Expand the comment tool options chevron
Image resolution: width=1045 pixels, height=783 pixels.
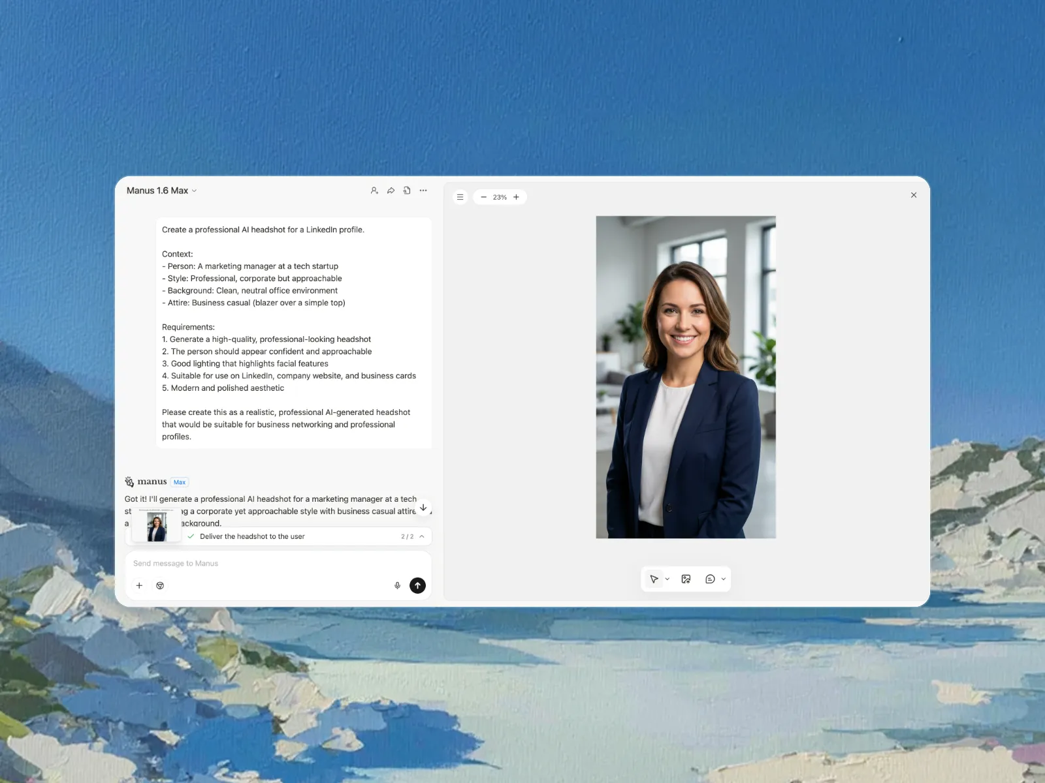pyautogui.click(x=724, y=579)
